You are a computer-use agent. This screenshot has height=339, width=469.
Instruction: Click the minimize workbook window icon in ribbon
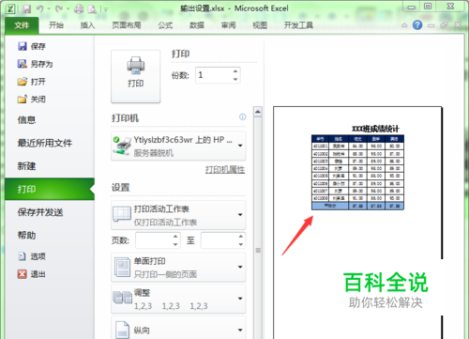click(431, 25)
